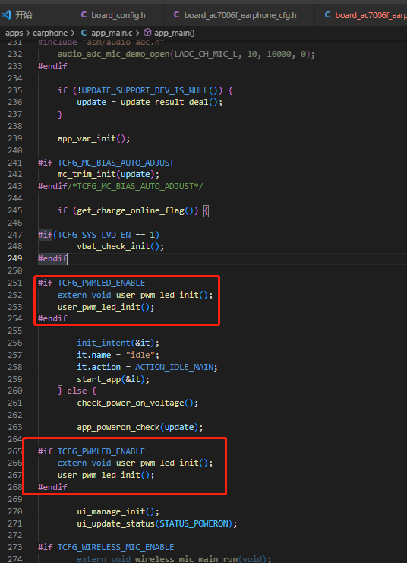Click line number 232 in the gutter
This screenshot has width=407, height=563.
pyautogui.click(x=14, y=54)
